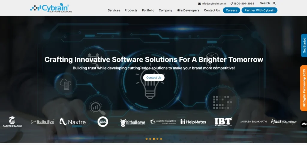Viewport: 307px width, 145px height.
Task: Open the Bulls Eye client logo
Action: click(x=42, y=122)
